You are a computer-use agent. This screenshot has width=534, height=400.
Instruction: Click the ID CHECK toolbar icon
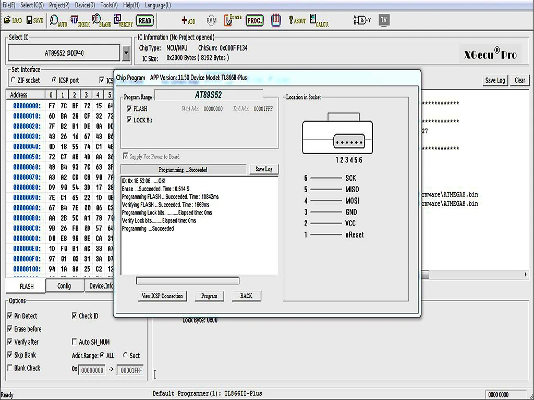80,21
